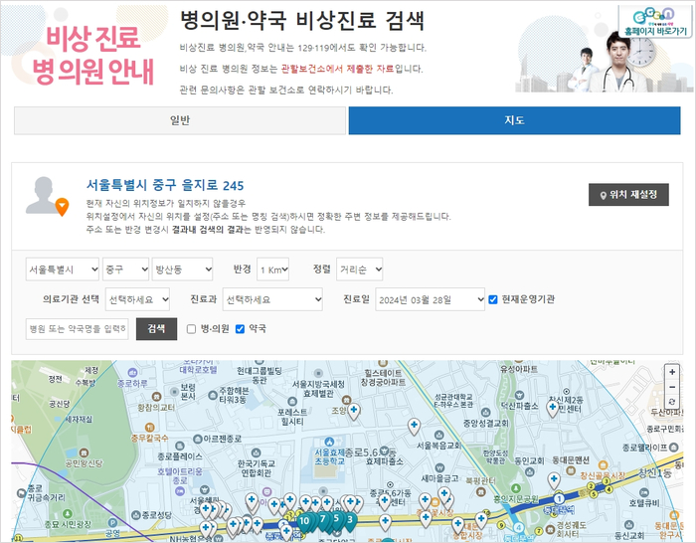Switch to the 일반 tab
Image resolution: width=696 pixels, height=543 pixels.
[x=180, y=120]
